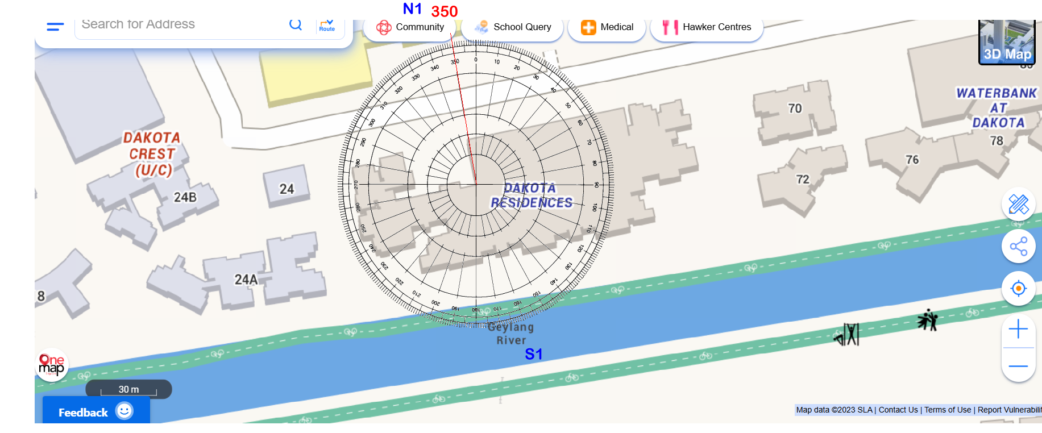Click the search magnifier icon
Viewport: 1042px width, 433px height.
pos(296,25)
